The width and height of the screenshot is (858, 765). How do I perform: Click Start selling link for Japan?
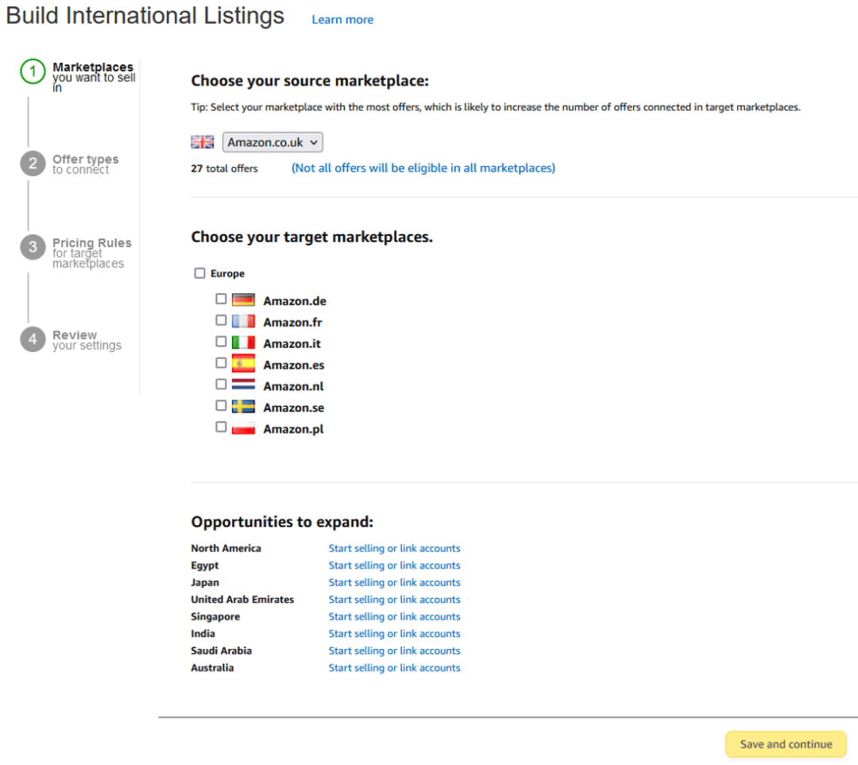pyautogui.click(x=394, y=582)
